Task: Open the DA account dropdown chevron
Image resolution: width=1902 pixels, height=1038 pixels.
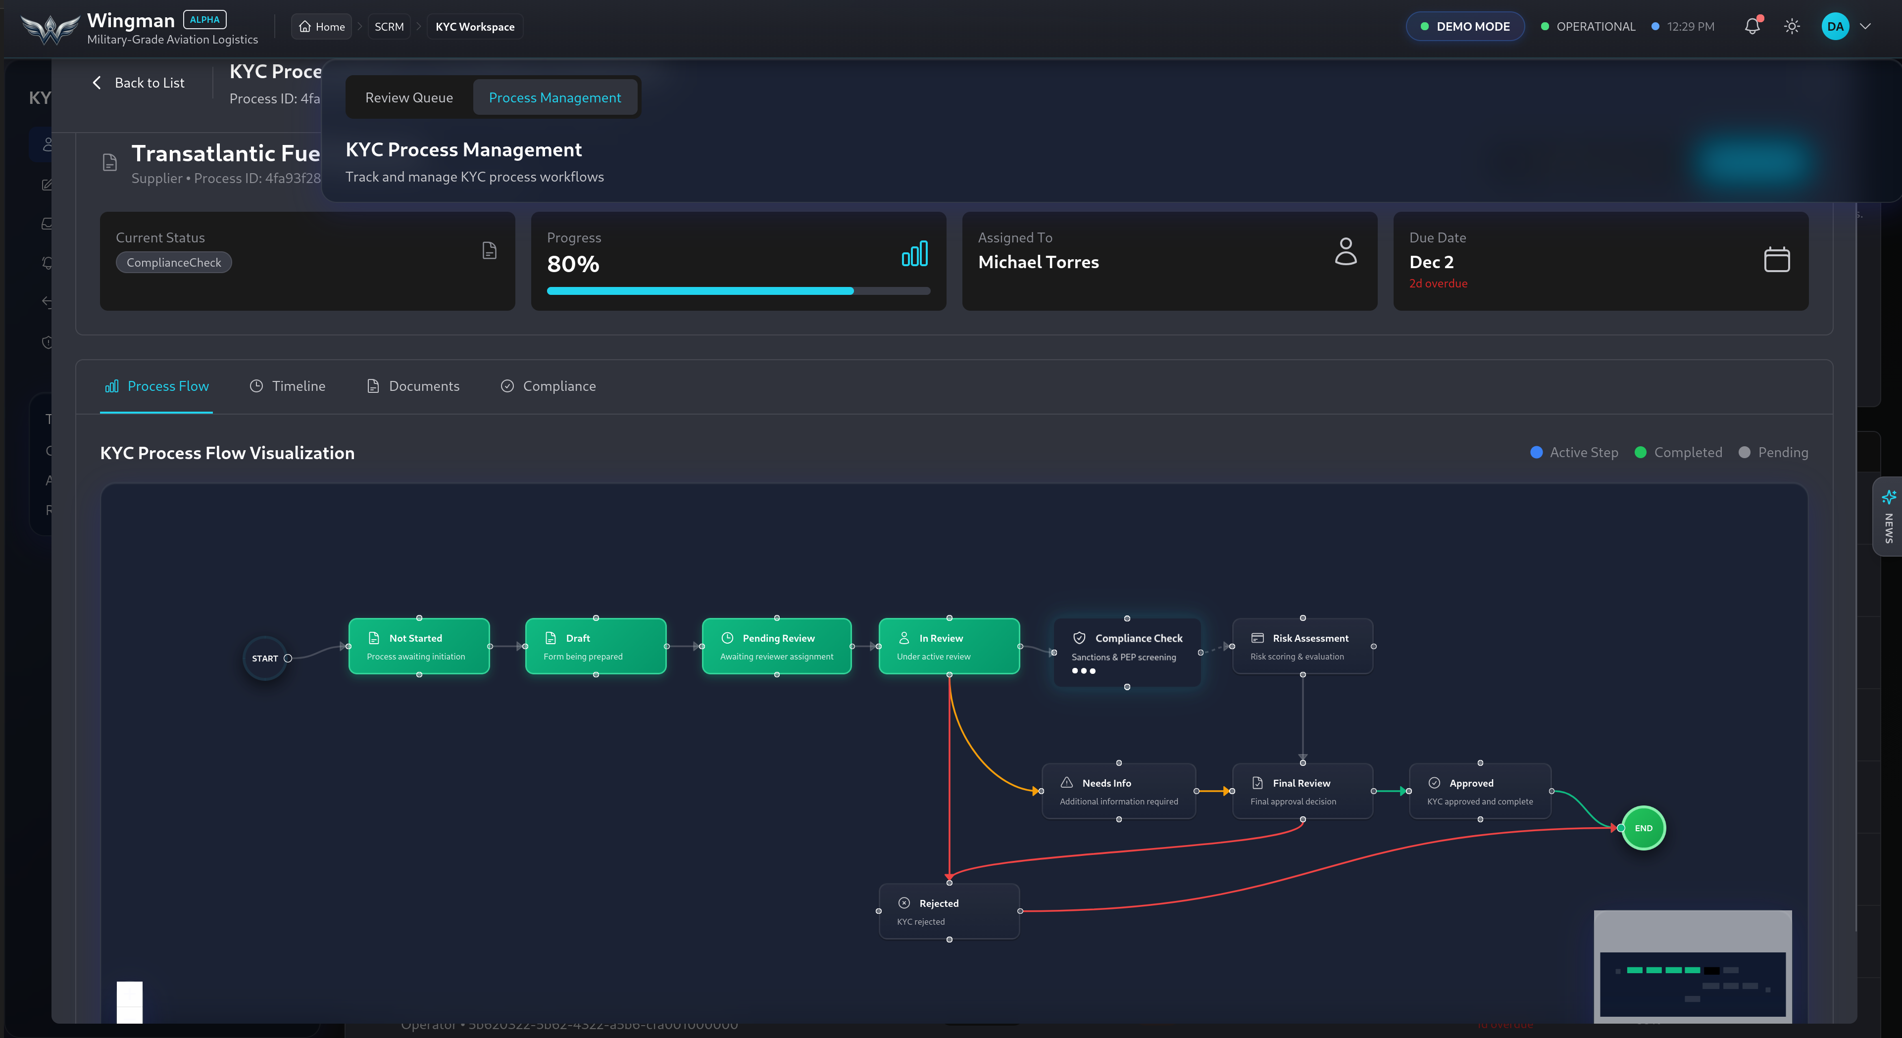Action: point(1866,26)
